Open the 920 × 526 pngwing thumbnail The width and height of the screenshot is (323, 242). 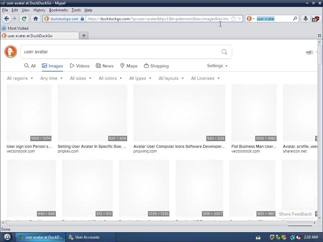[x=179, y=113]
